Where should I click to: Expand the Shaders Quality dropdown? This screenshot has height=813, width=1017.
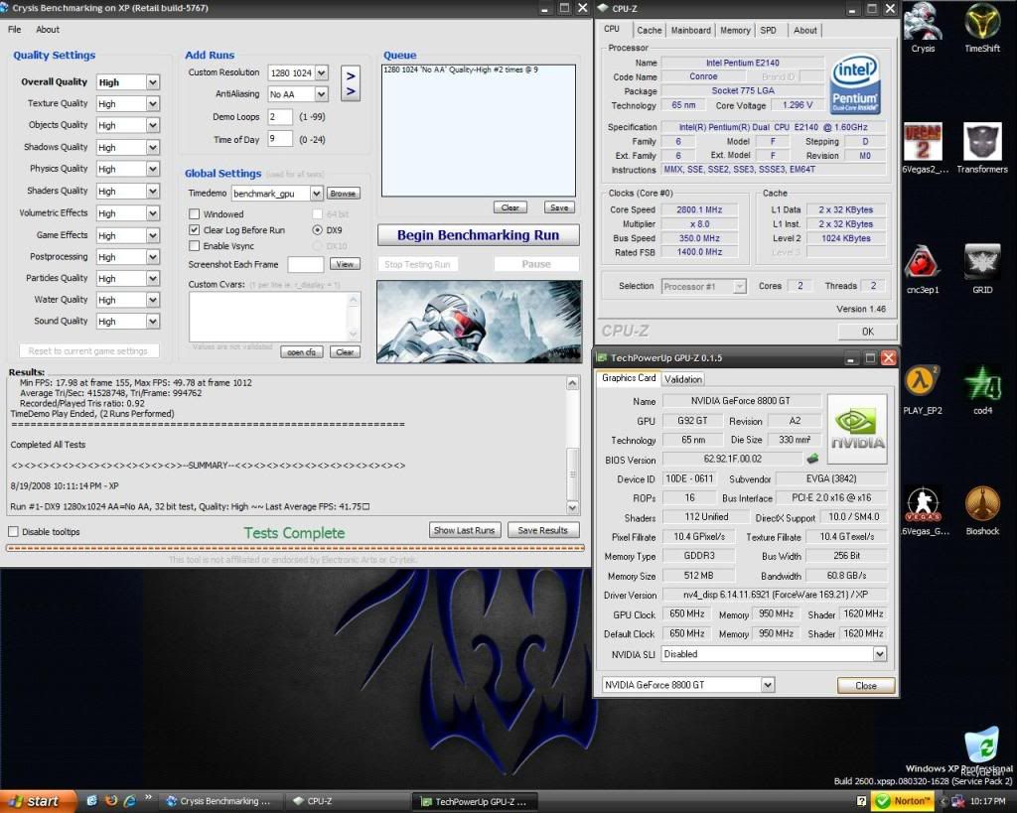[x=152, y=192]
